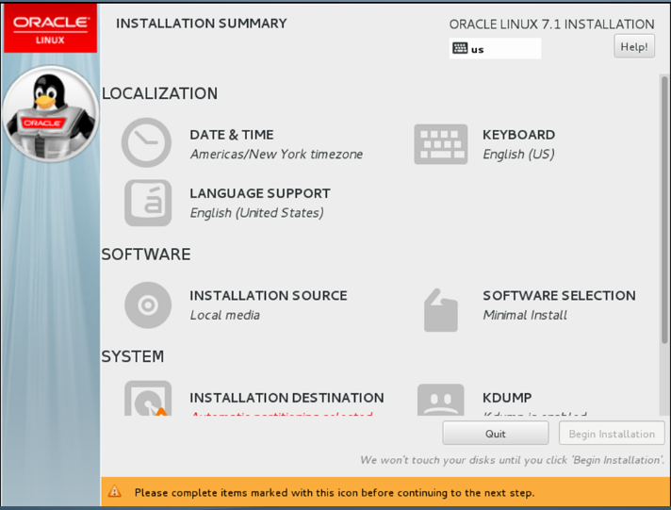Viewport: 671px width, 510px height.
Task: Click 'Americas/New York timezone' text
Action: [276, 155]
